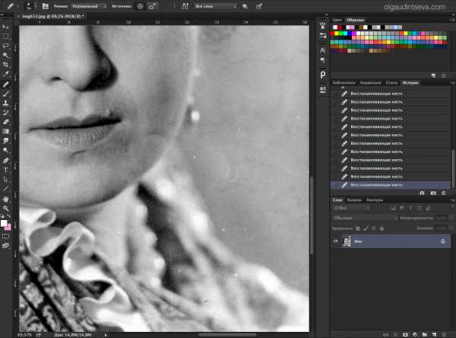Select the Brush tool
Screen dimensions: 456x338
pyautogui.click(x=5, y=94)
